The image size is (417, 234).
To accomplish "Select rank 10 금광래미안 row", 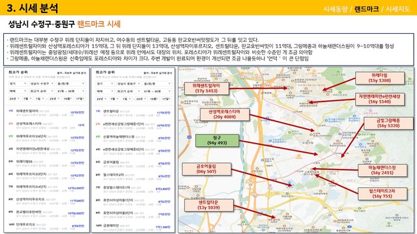I will click(x=133, y=227).
